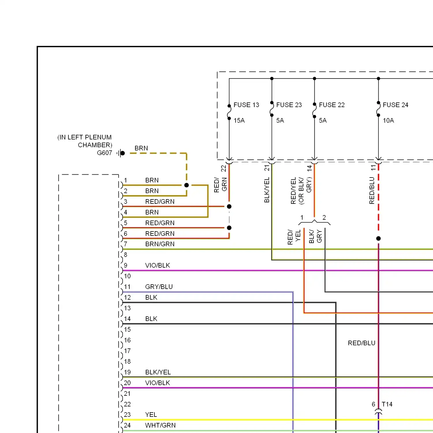Select the 5A rating under FUSE 23

(x=280, y=121)
